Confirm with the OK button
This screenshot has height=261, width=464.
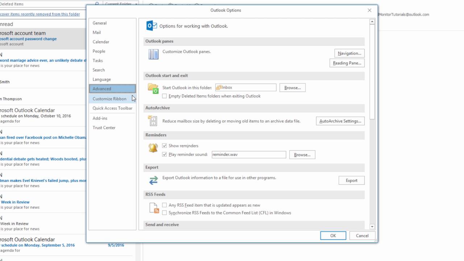(x=333, y=236)
